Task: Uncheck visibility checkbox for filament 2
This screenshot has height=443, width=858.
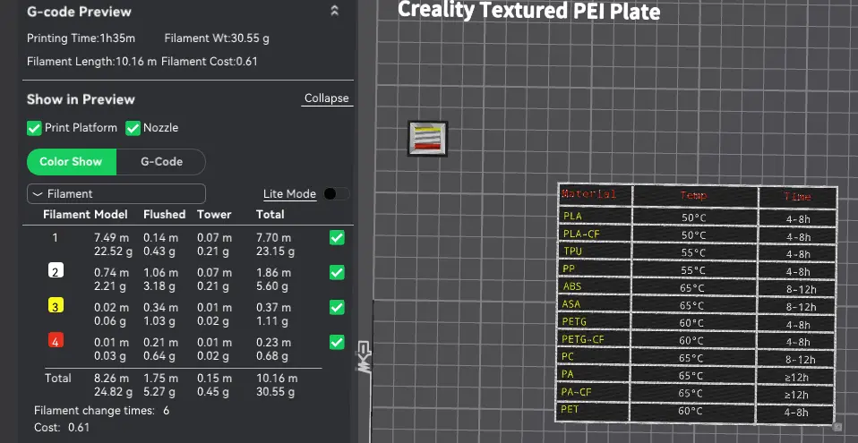Action: point(337,272)
